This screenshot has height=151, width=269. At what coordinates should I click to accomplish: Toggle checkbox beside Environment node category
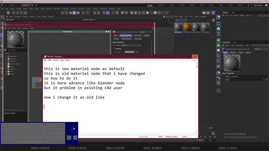[x=6, y=64]
